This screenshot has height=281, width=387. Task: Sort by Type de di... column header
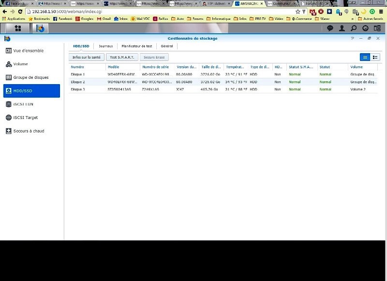click(260, 67)
